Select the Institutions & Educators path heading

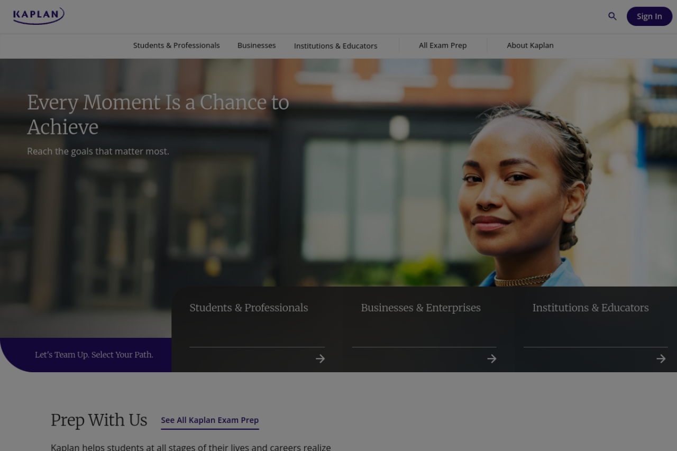pos(591,308)
